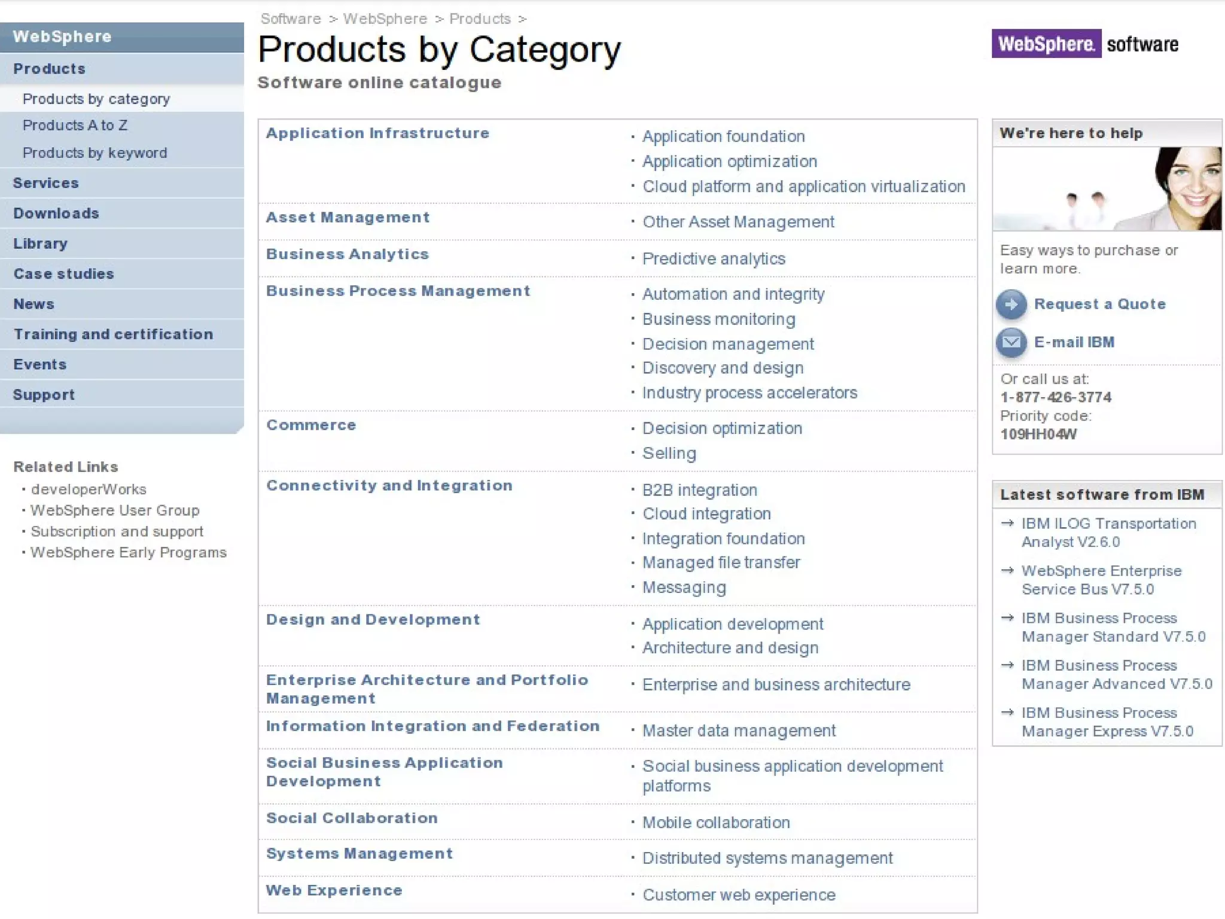Open Training and certification menu item
The height and width of the screenshot is (919, 1225).
click(113, 334)
